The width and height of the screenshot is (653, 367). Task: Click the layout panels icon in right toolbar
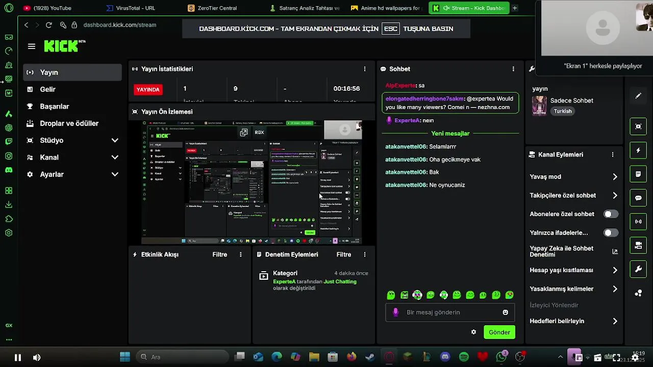pos(638,246)
